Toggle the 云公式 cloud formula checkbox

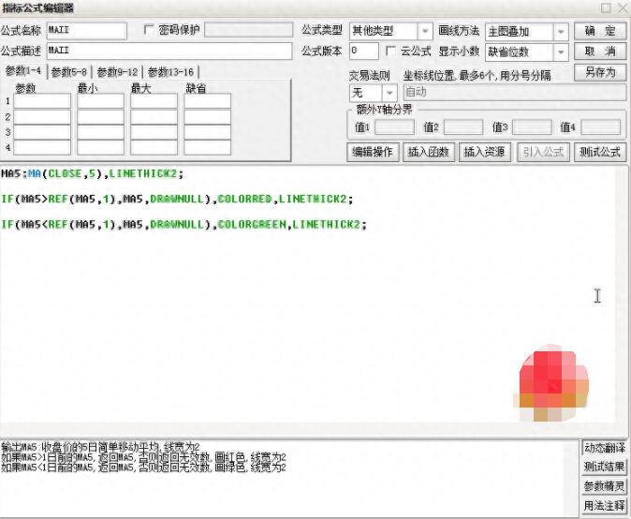[390, 52]
